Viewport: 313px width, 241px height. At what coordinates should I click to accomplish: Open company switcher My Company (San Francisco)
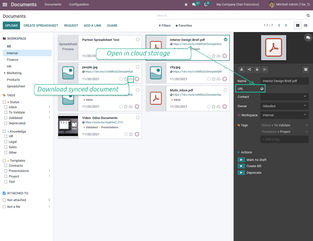pyautogui.click(x=238, y=4)
